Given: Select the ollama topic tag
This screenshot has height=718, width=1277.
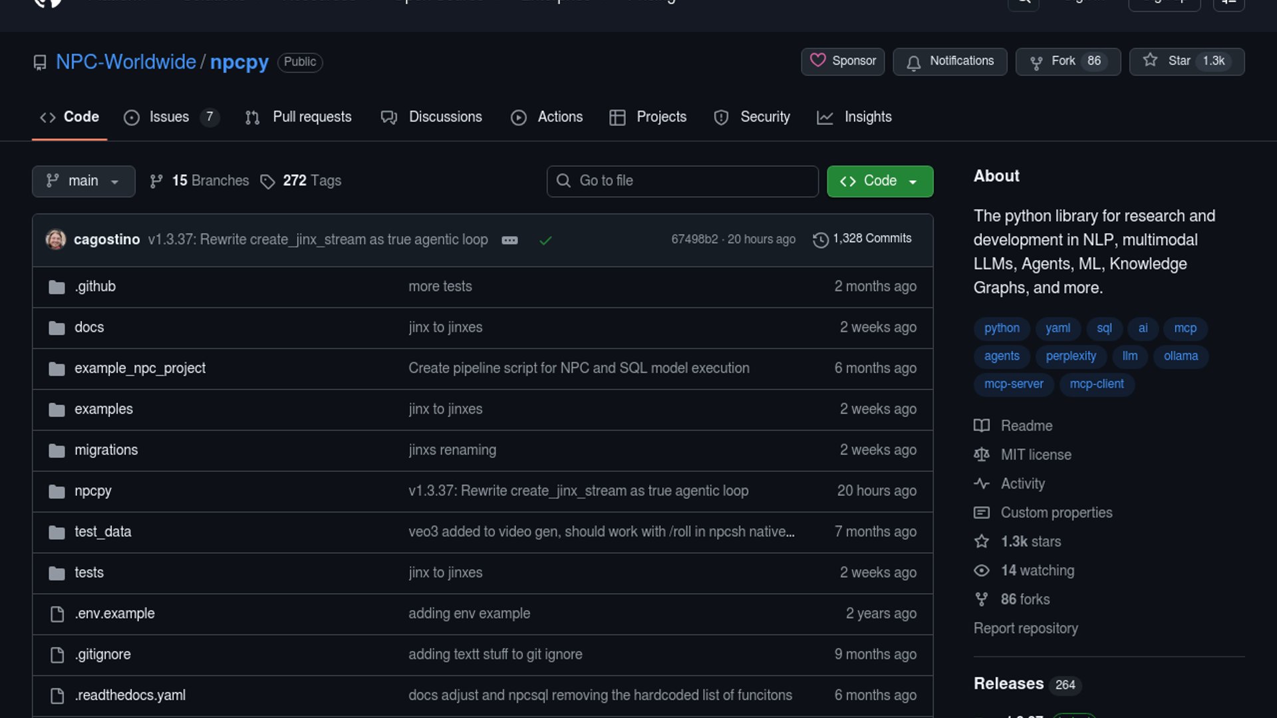Looking at the screenshot, I should pos(1181,356).
